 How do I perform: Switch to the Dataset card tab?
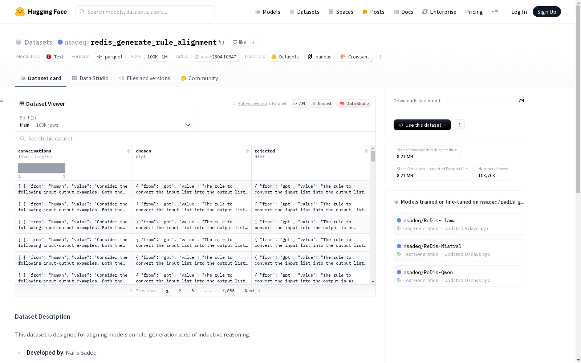point(41,78)
